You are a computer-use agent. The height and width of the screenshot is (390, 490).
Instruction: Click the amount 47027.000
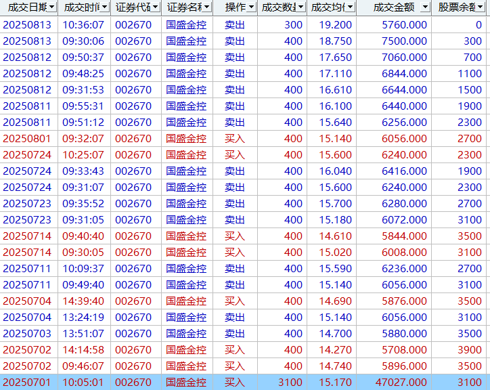401,382
